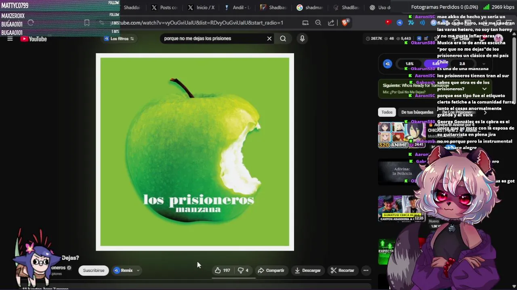Dislike the video (4 dislikes)

[x=243, y=270]
